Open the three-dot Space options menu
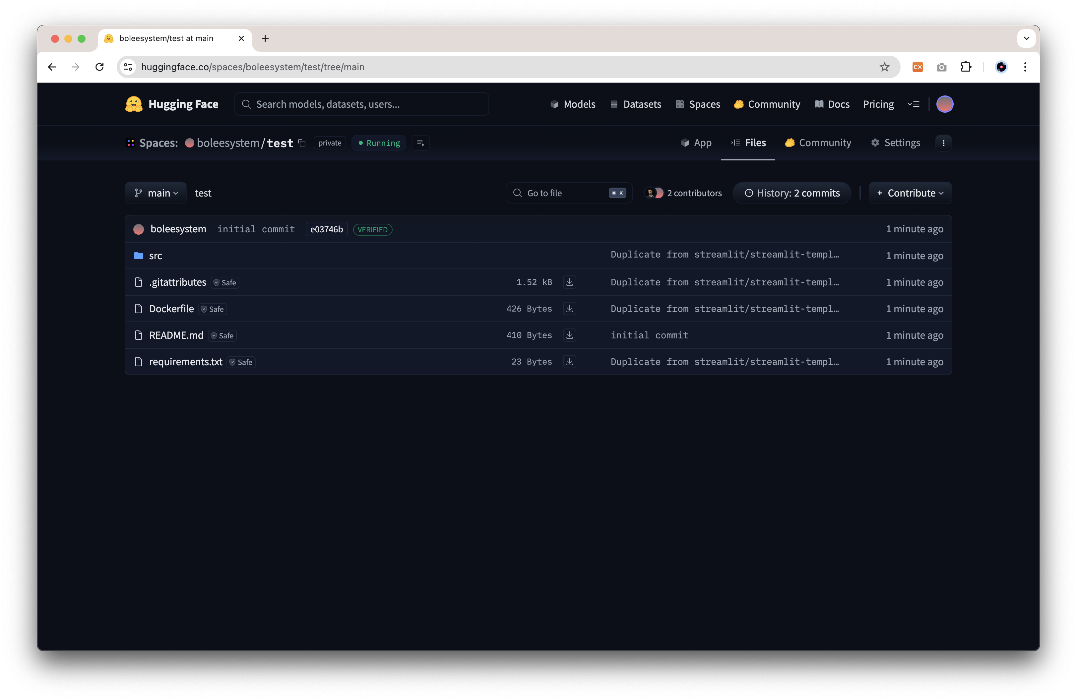1077x700 pixels. [x=943, y=143]
